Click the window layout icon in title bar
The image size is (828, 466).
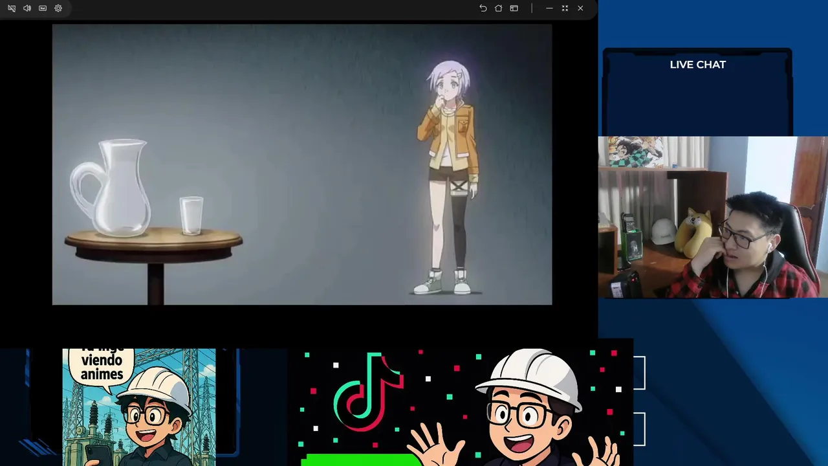click(514, 8)
